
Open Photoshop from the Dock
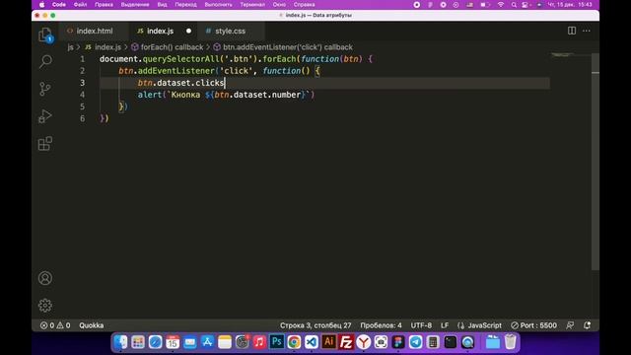pyautogui.click(x=276, y=342)
